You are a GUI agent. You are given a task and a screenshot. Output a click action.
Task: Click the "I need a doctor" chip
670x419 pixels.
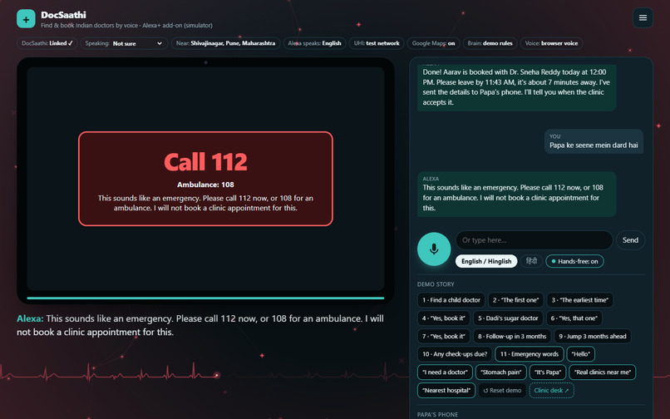tap(445, 372)
